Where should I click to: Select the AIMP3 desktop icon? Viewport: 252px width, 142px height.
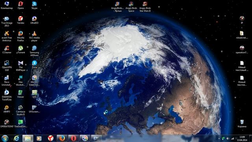[x=7, y=109]
